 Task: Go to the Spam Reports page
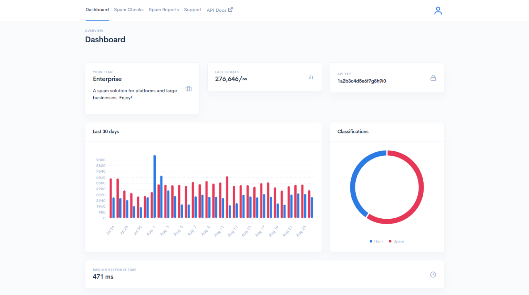[164, 10]
